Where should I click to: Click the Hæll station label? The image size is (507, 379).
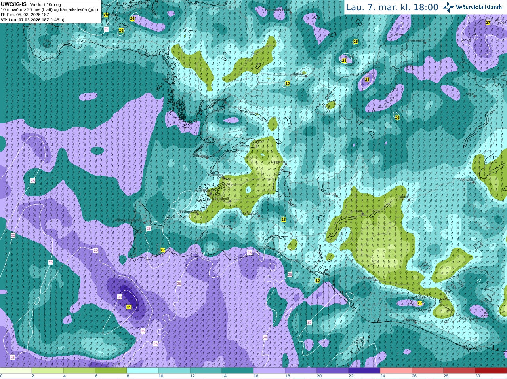pyautogui.click(x=358, y=212)
